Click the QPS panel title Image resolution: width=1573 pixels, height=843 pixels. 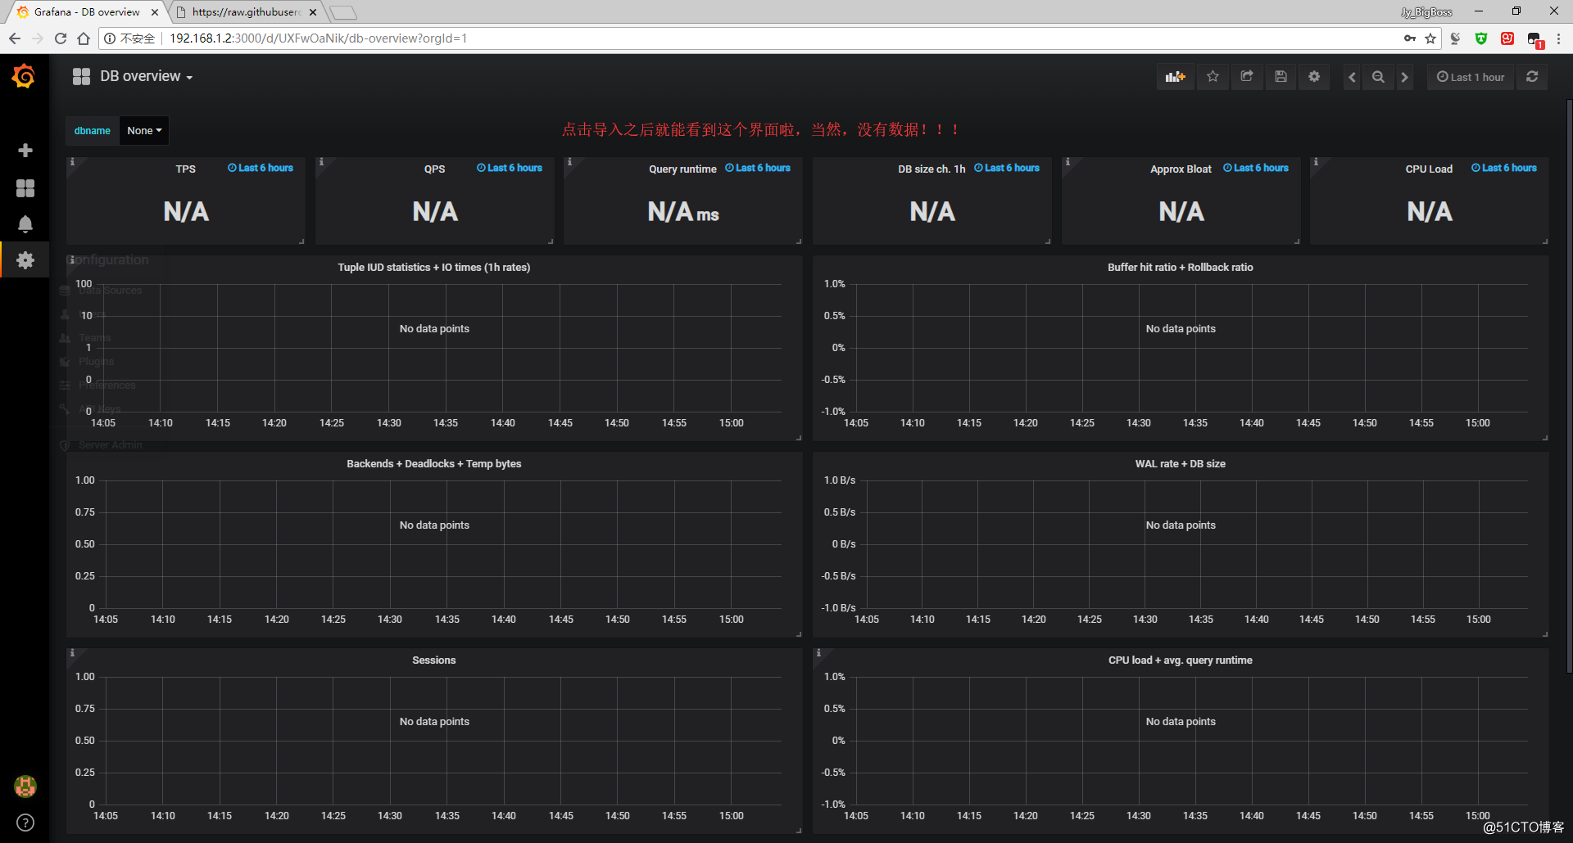[x=435, y=169]
